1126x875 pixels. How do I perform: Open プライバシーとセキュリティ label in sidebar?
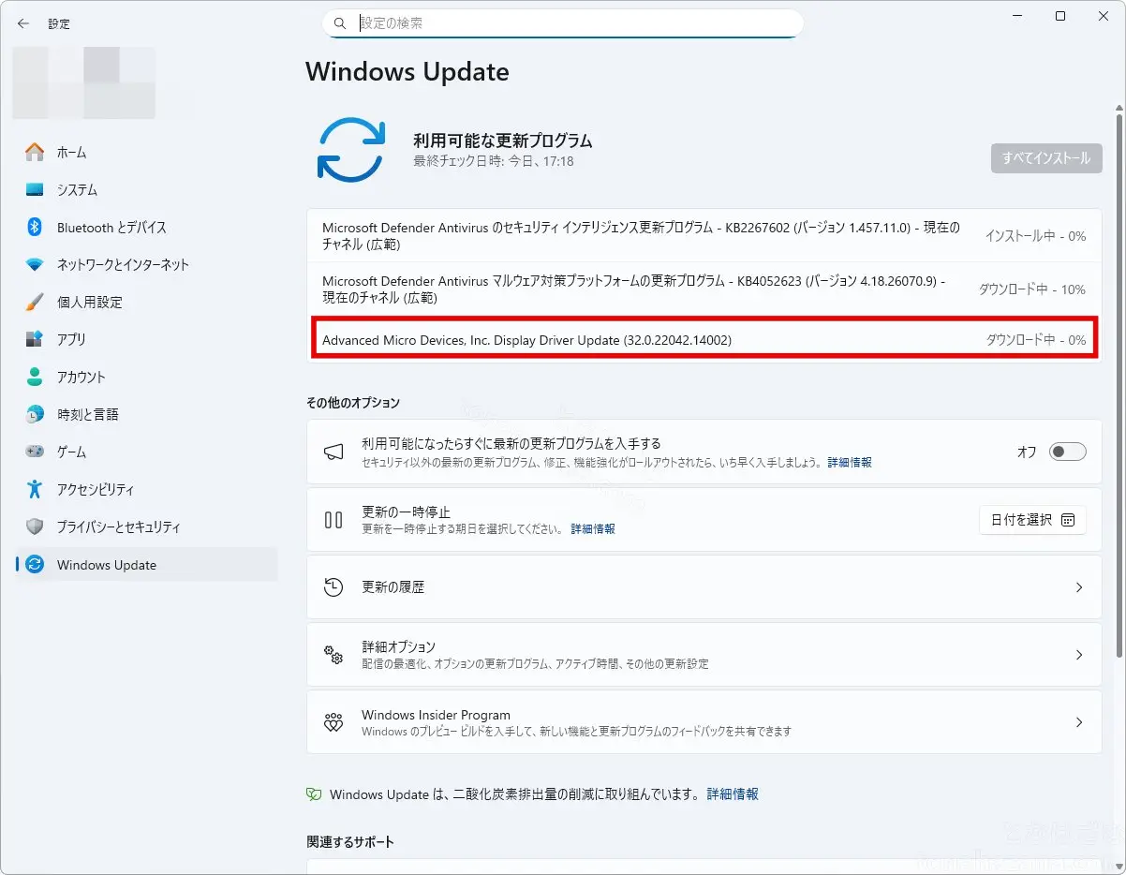[x=119, y=526]
